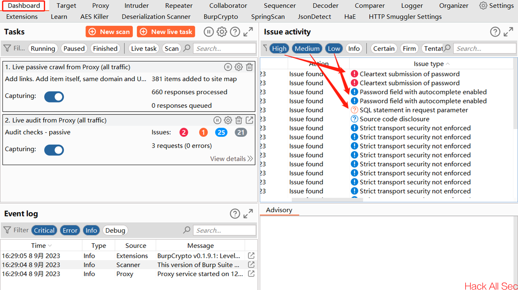Toggle Capturing switch for Live audit
Image resolution: width=518 pixels, height=290 pixels.
[x=54, y=150]
